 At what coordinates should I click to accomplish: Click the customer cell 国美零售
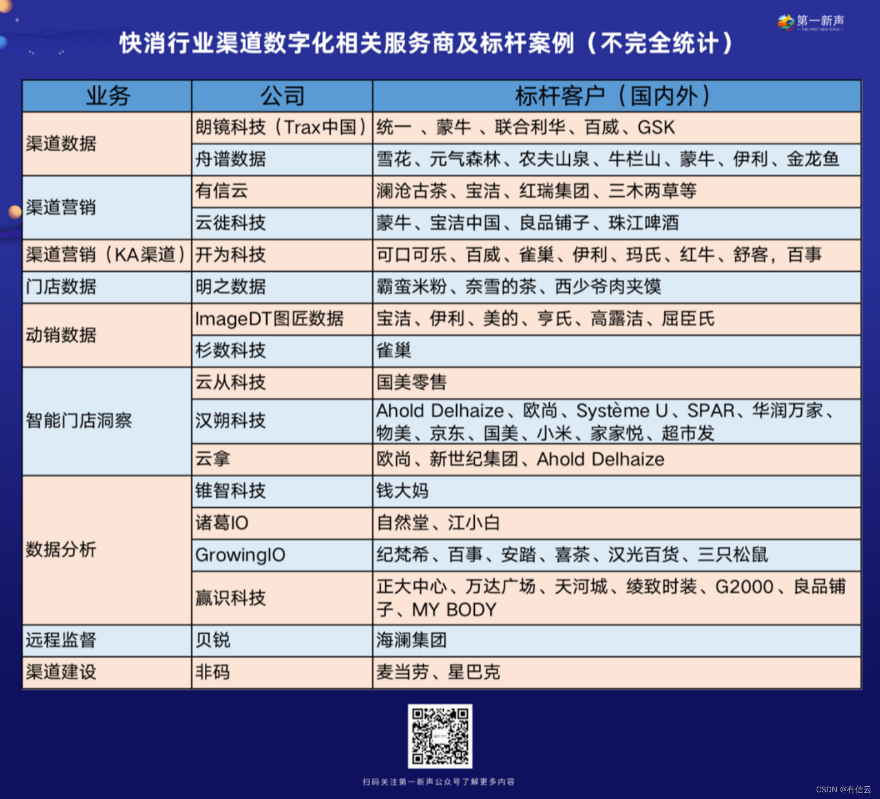(x=617, y=382)
